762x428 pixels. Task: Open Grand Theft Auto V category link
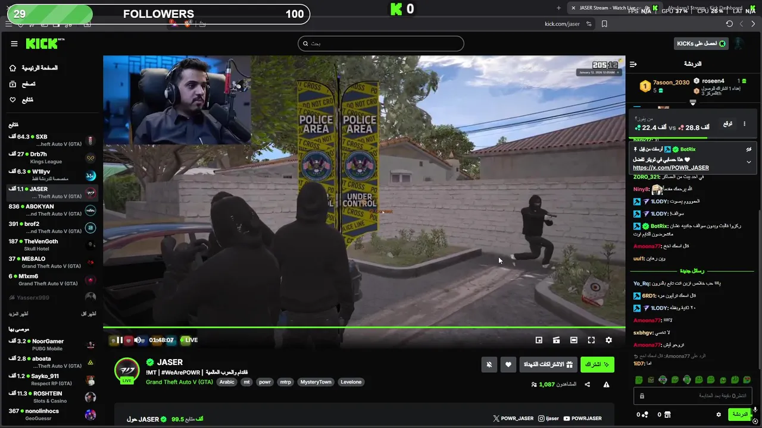[x=179, y=382]
